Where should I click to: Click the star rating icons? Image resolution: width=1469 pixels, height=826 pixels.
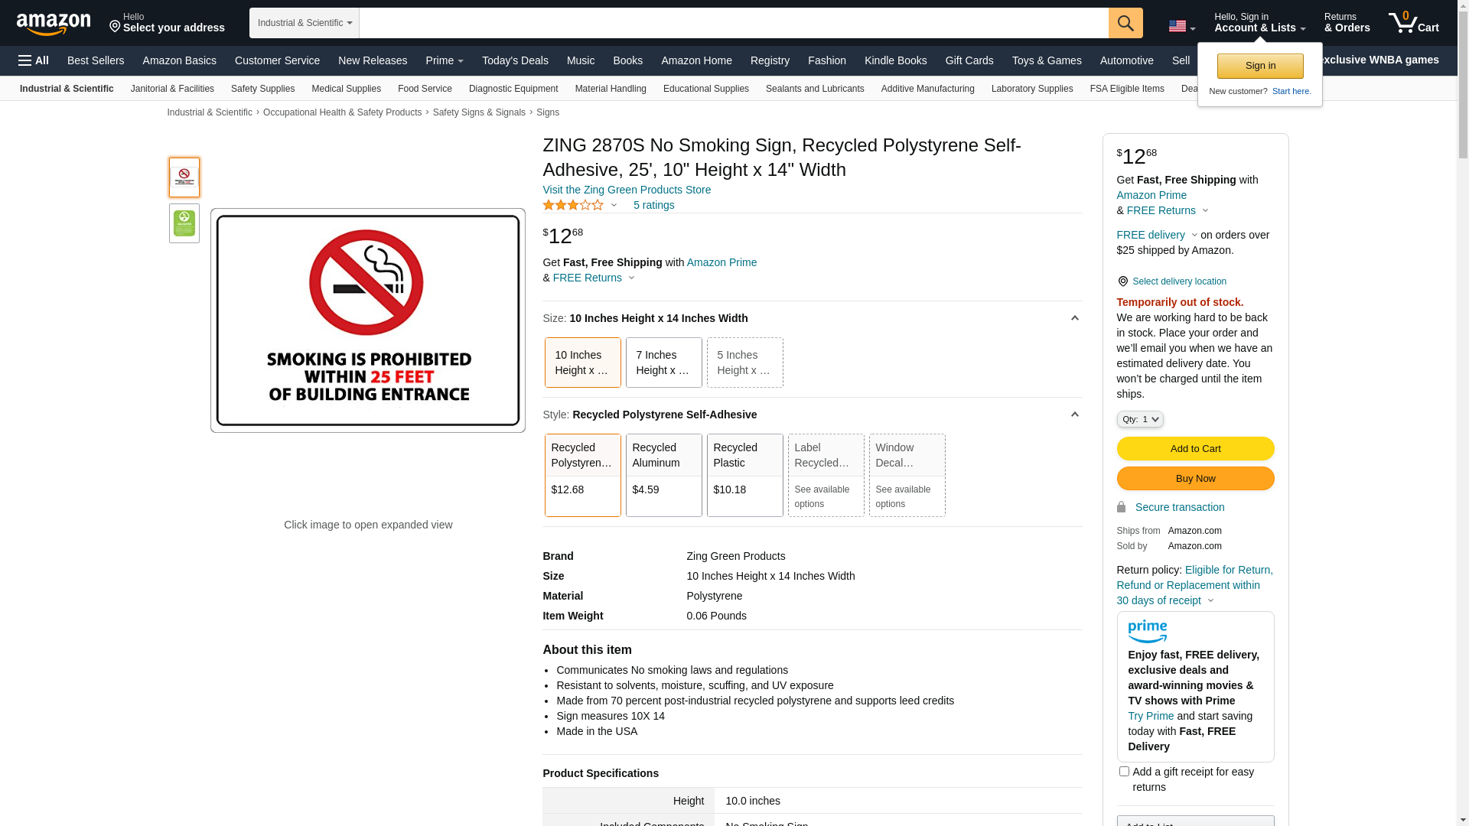point(573,205)
